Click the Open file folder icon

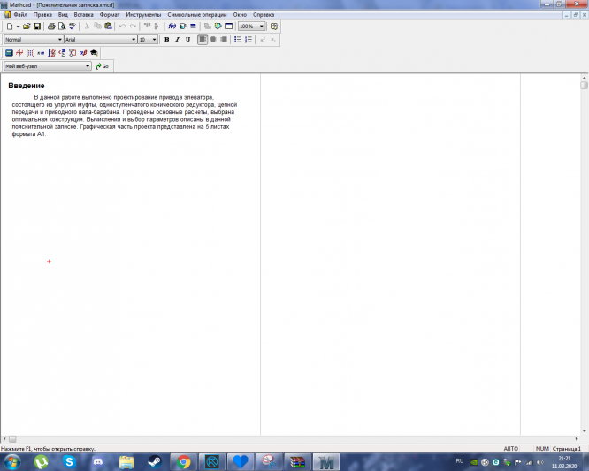[x=27, y=27]
